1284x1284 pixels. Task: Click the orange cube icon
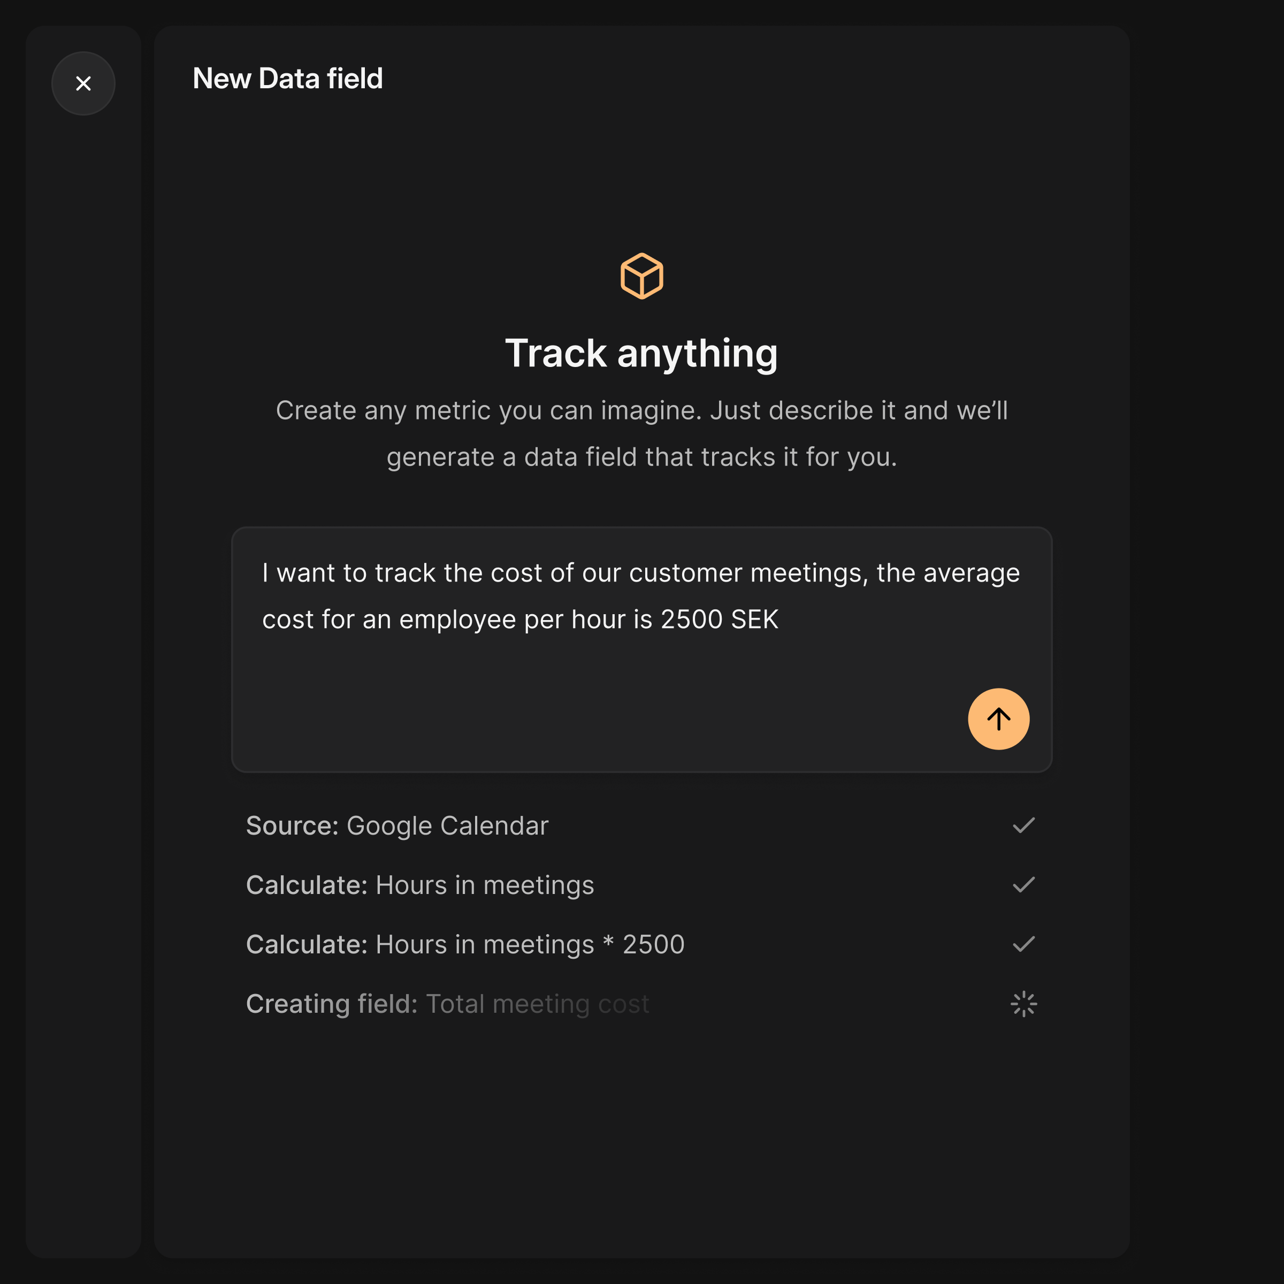point(641,276)
